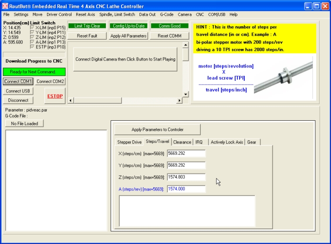
Task: Click the camera panel scroll up arrow
Action: tap(186, 45)
